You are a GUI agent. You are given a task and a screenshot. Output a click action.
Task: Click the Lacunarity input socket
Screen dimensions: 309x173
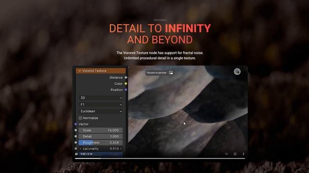76,148
